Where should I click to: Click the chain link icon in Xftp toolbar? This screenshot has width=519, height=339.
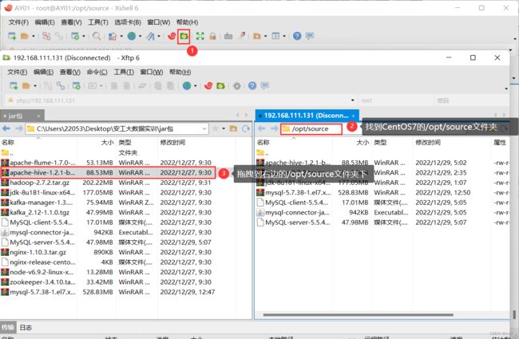tap(60, 86)
